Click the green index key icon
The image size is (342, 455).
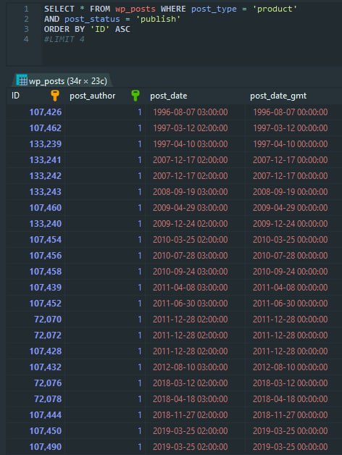135,96
